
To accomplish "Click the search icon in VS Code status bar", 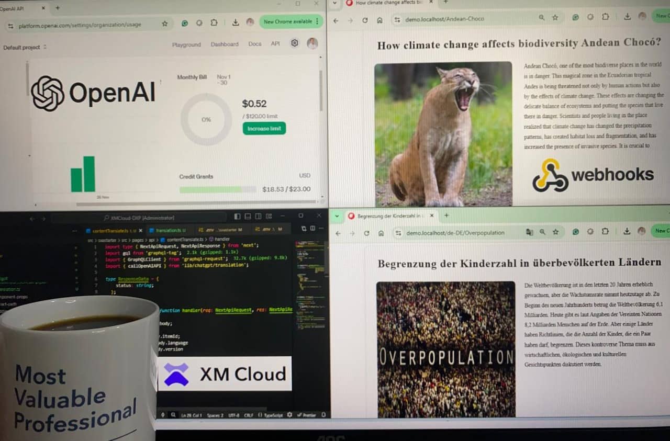I will [x=173, y=415].
